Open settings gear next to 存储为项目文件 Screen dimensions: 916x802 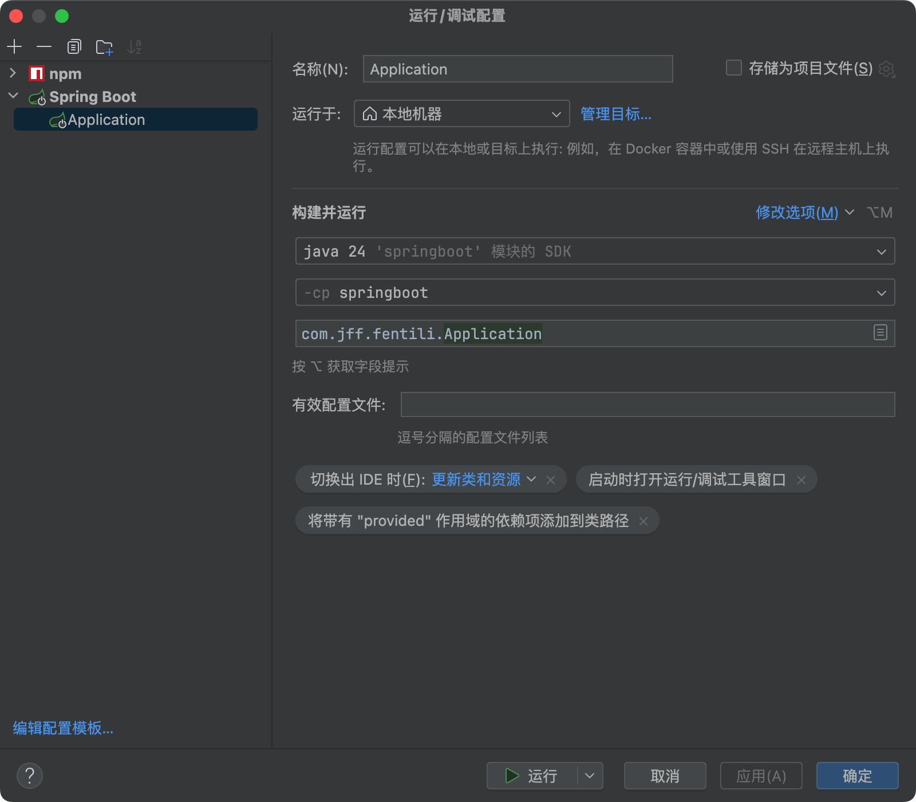coord(886,69)
